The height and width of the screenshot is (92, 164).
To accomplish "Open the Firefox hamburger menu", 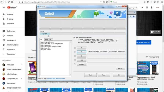I will 162,2.
